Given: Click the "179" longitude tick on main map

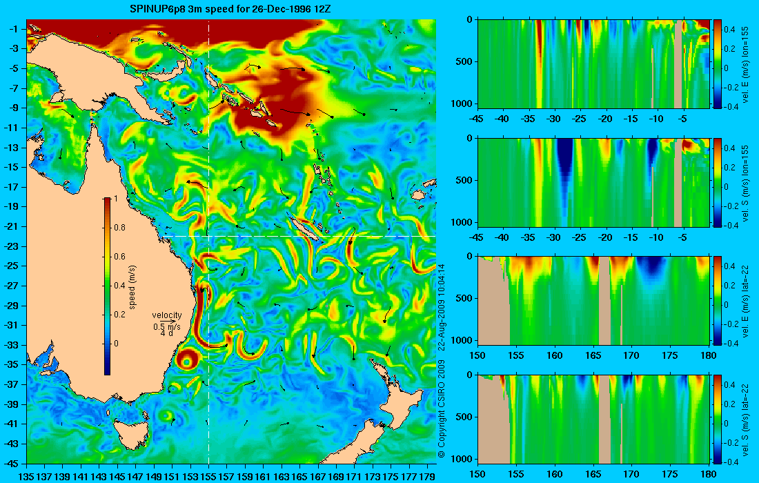Looking at the screenshot, I should click(x=427, y=477).
